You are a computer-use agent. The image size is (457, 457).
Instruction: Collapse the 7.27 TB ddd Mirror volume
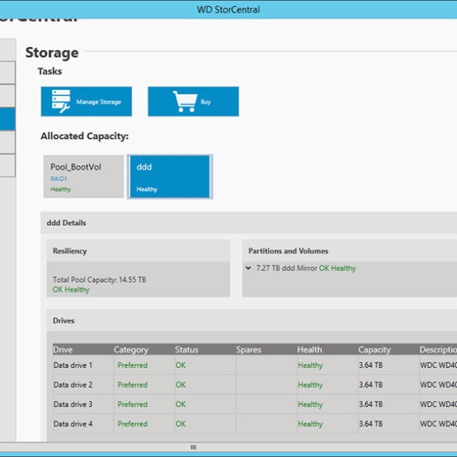[248, 268]
